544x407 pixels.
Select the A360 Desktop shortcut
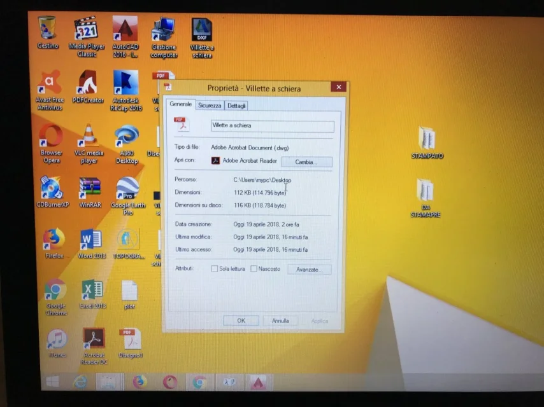(127, 144)
